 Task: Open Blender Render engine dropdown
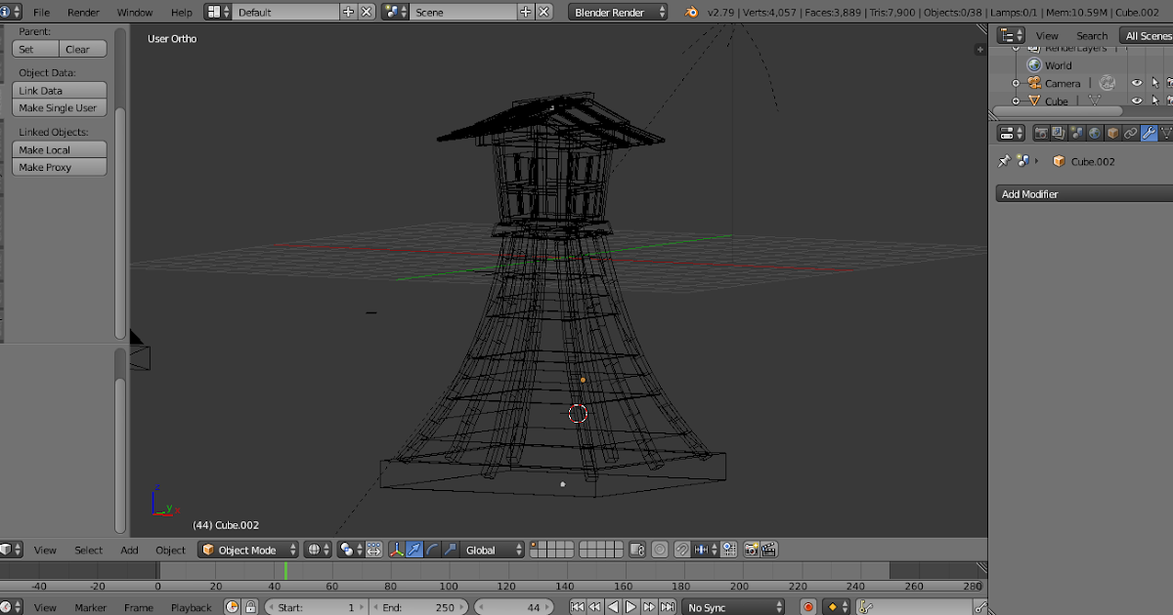619,13
